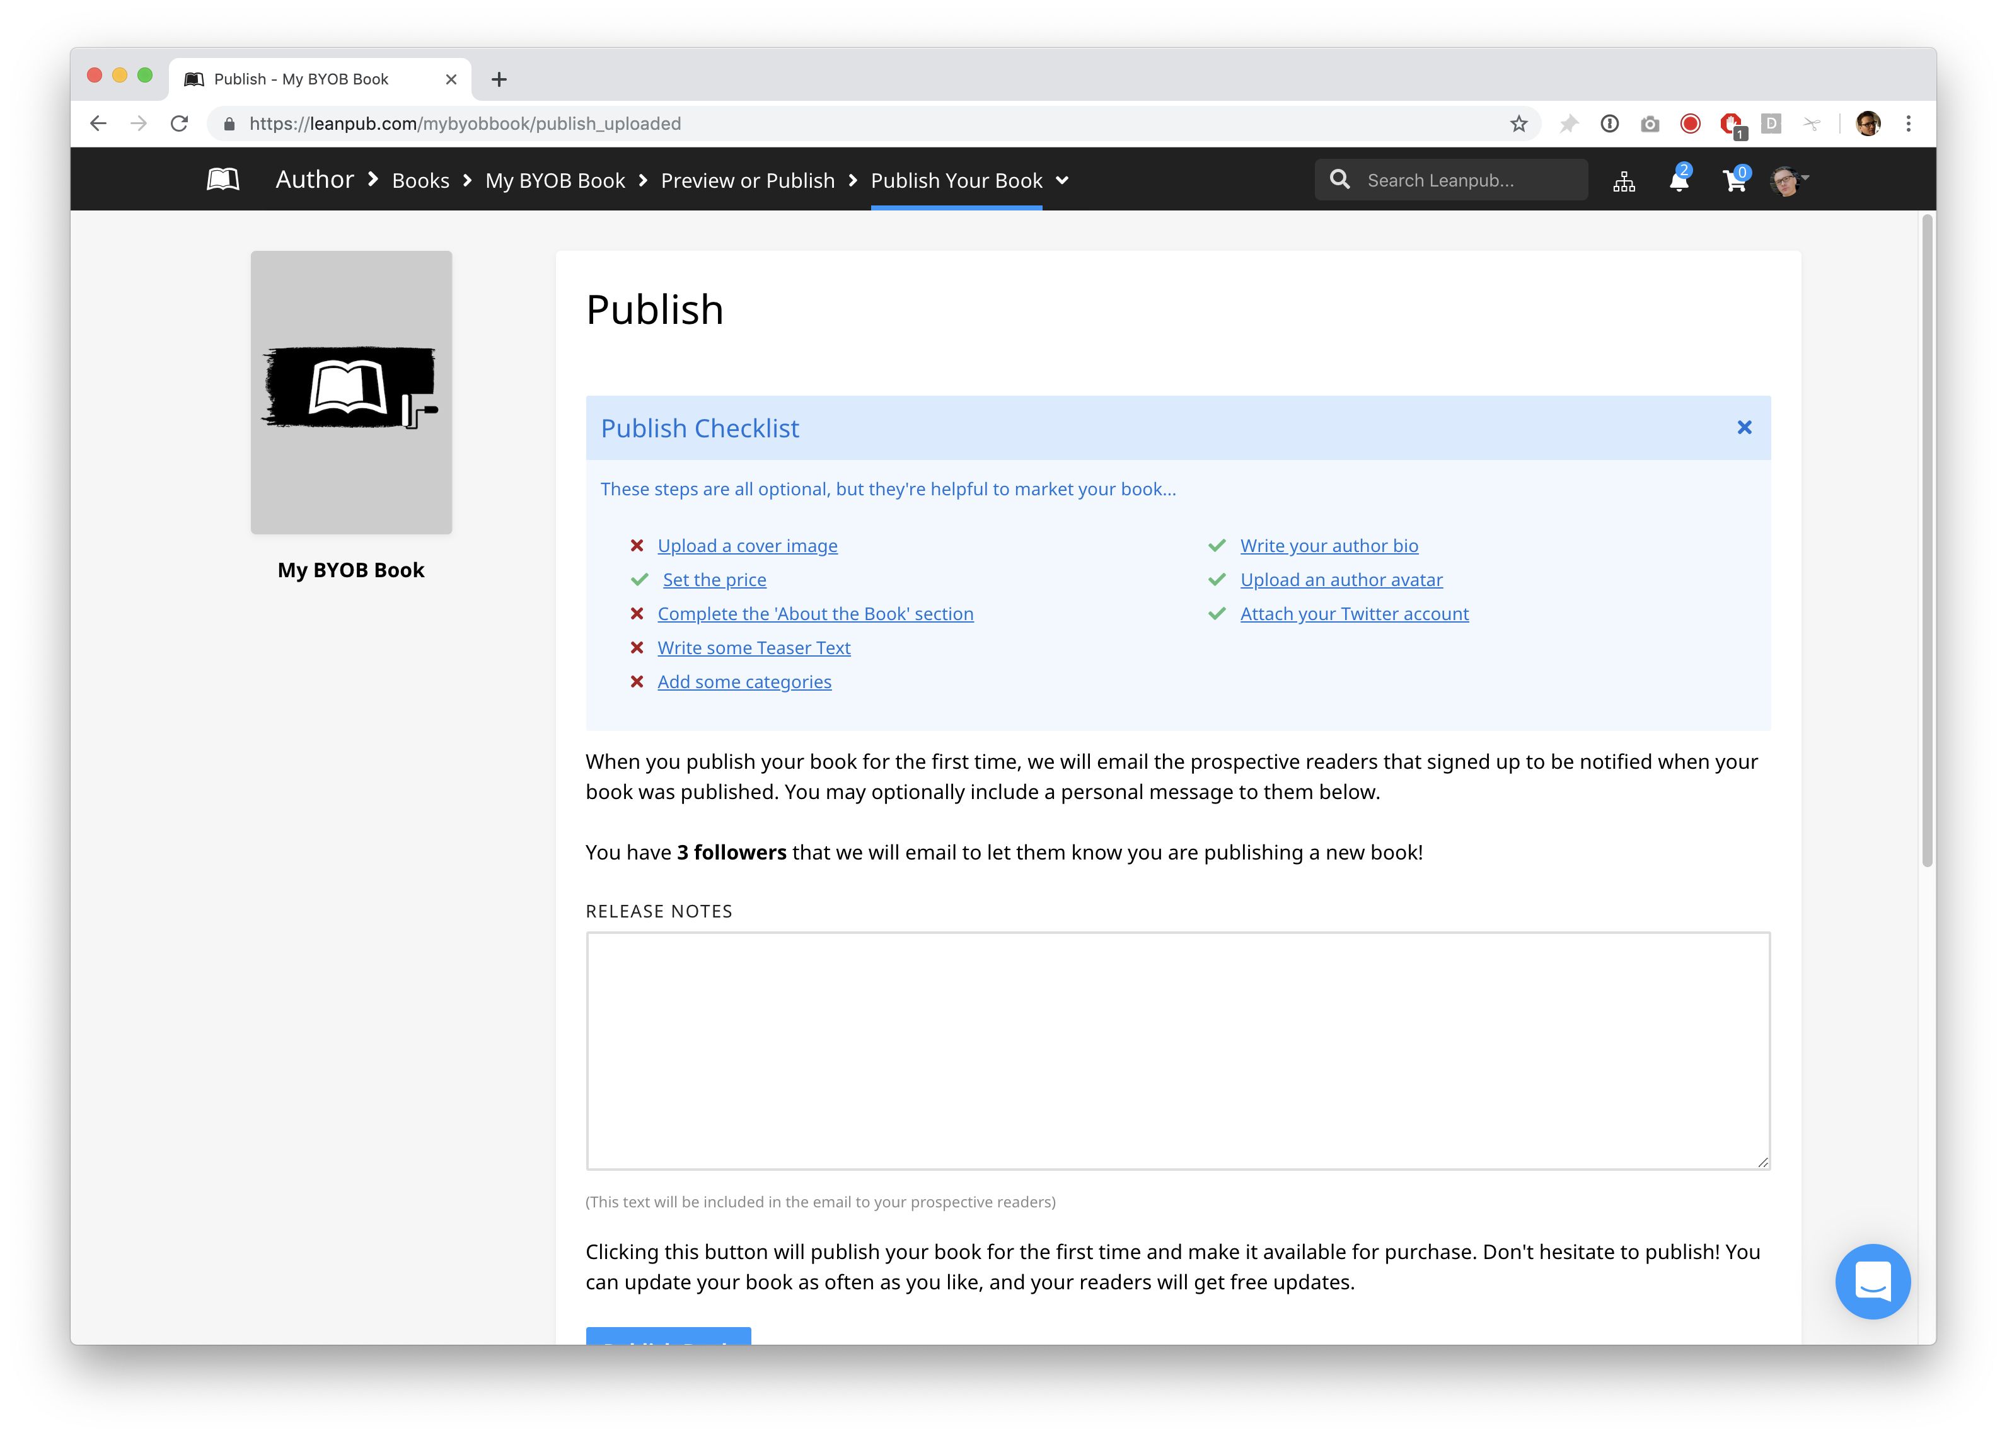Open Attach your Twitter account link
This screenshot has height=1438, width=2007.
tap(1354, 614)
